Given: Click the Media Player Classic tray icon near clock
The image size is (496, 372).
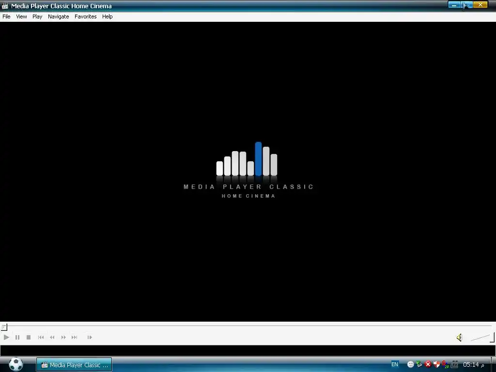Looking at the screenshot, I should click(454, 364).
